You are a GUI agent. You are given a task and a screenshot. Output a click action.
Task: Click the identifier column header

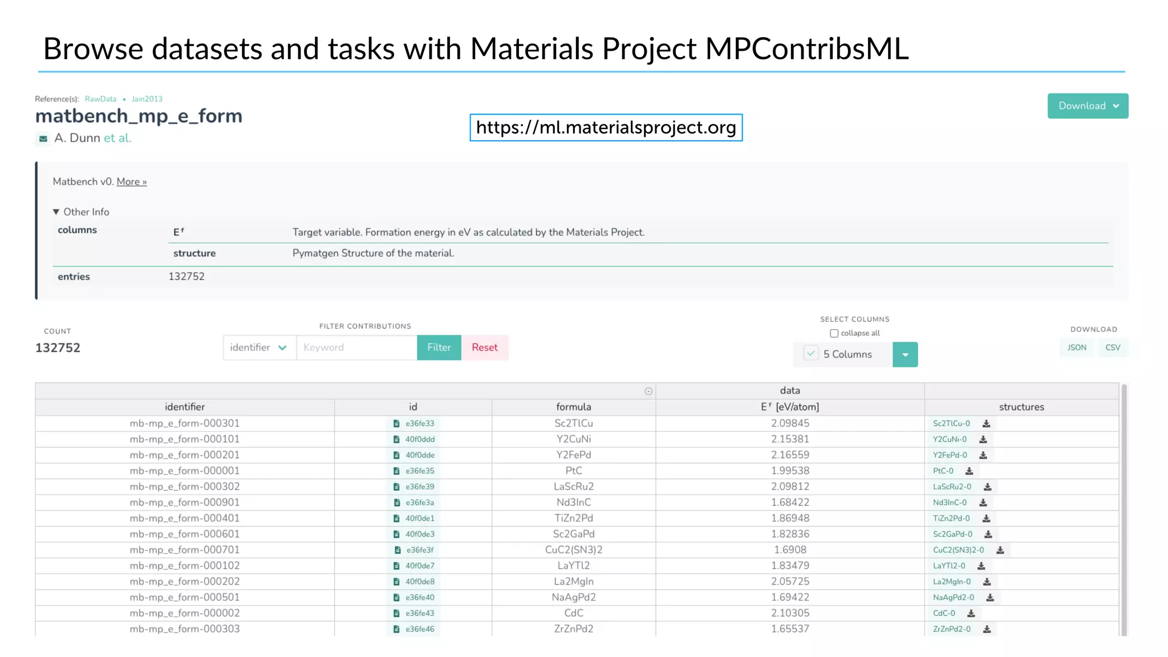185,407
